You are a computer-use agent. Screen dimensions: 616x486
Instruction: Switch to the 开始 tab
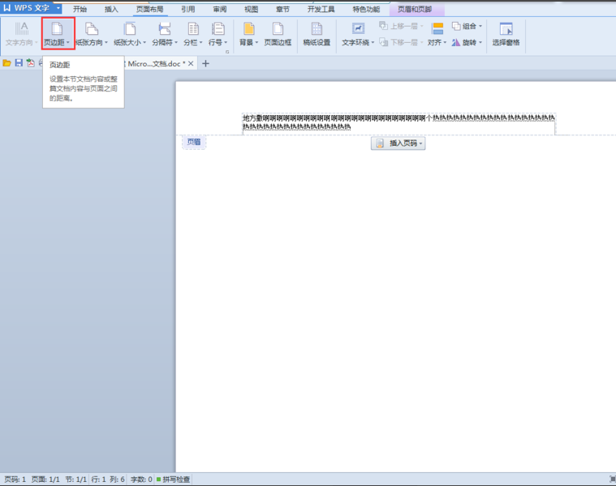[x=80, y=9]
